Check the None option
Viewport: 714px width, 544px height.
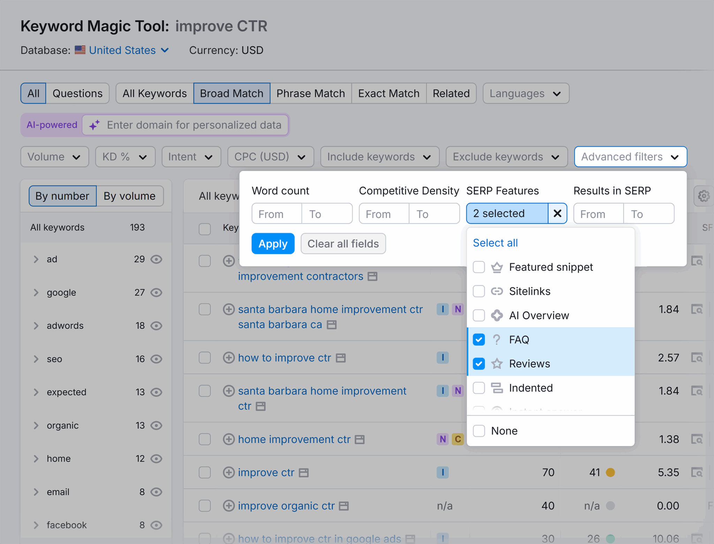point(479,431)
